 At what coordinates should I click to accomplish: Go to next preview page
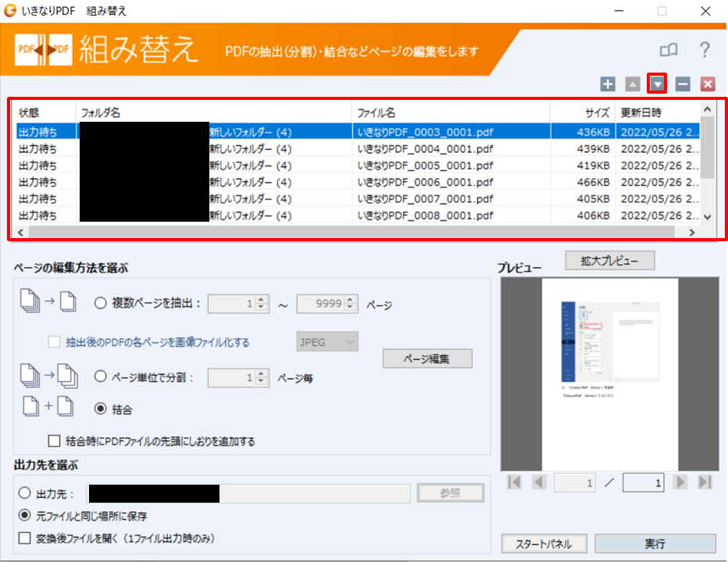[680, 482]
